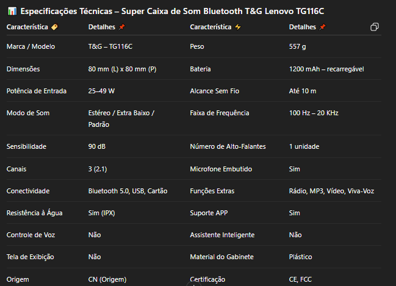Click the tag icon beside first Característica

click(54, 27)
